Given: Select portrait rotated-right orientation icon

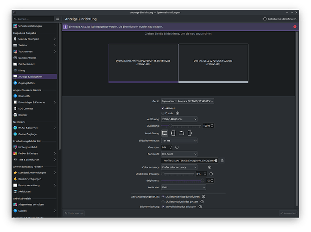Looking at the screenshot, I should (x=190, y=133).
